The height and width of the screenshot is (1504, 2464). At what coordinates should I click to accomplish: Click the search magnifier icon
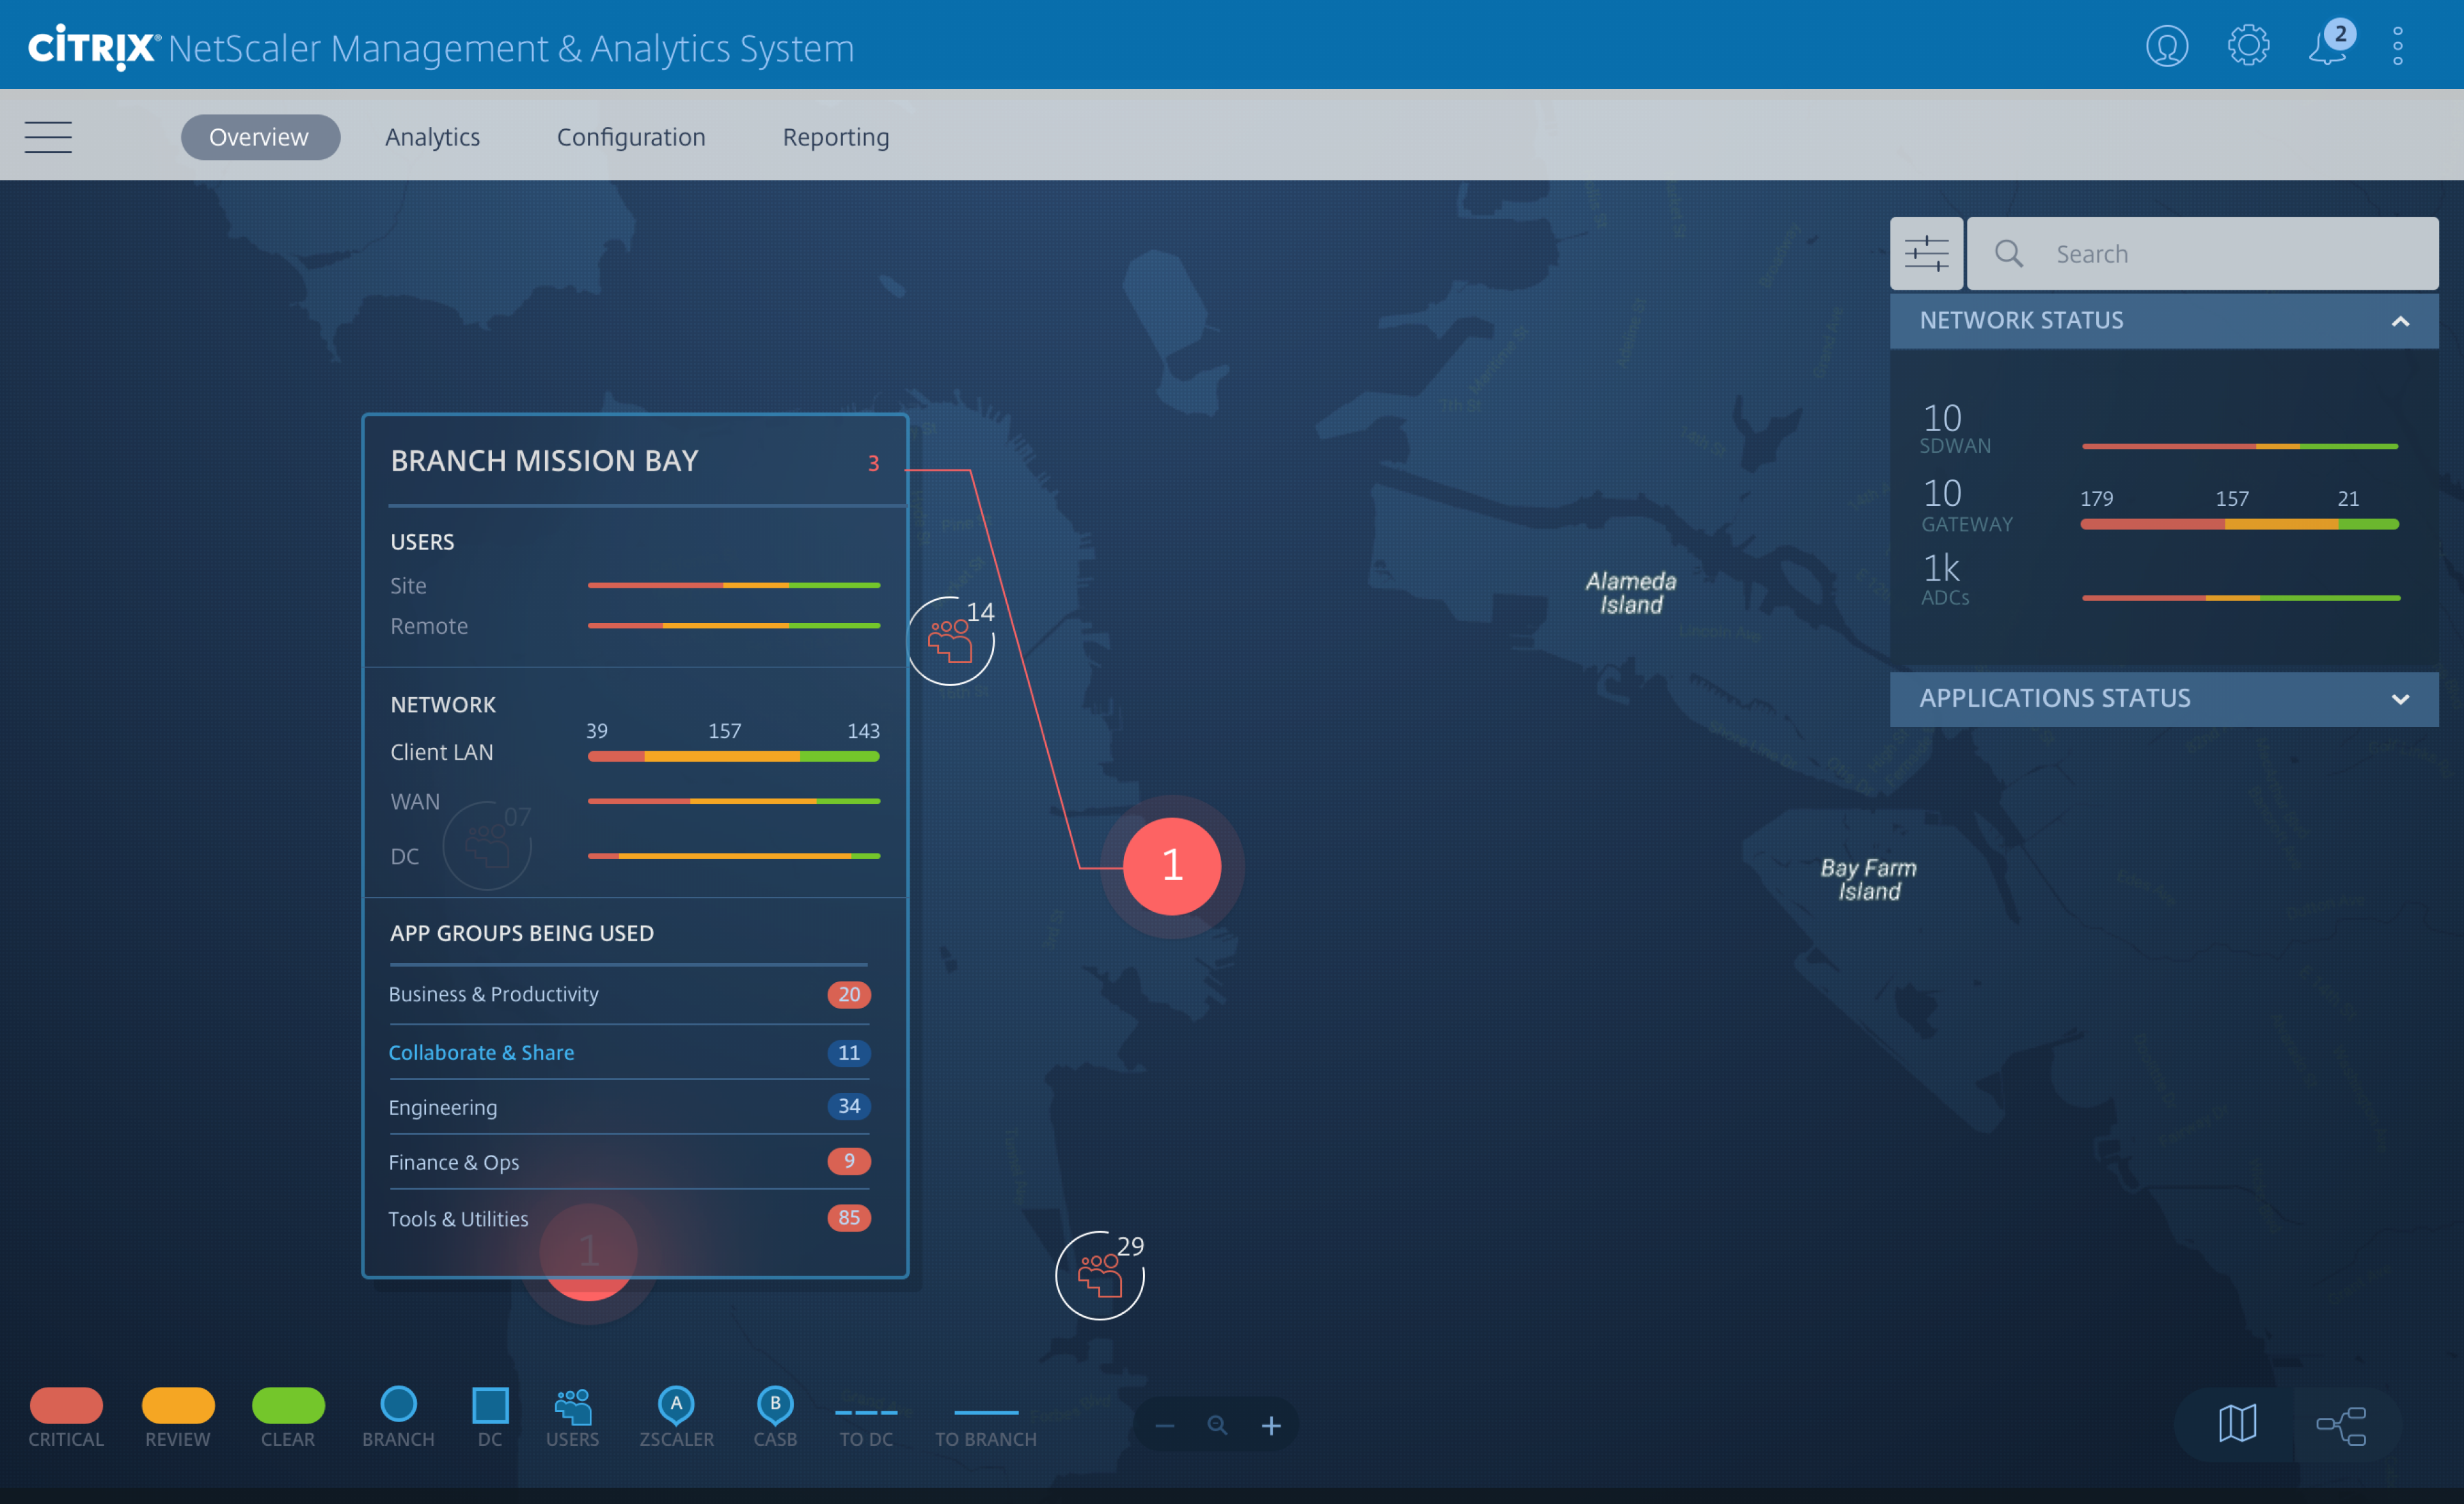(2008, 253)
